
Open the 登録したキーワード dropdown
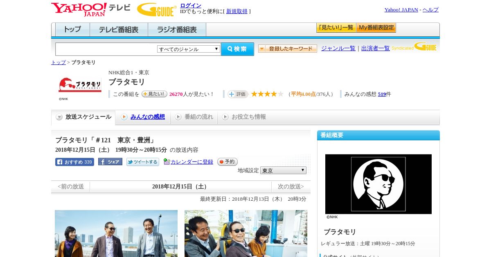(x=287, y=49)
